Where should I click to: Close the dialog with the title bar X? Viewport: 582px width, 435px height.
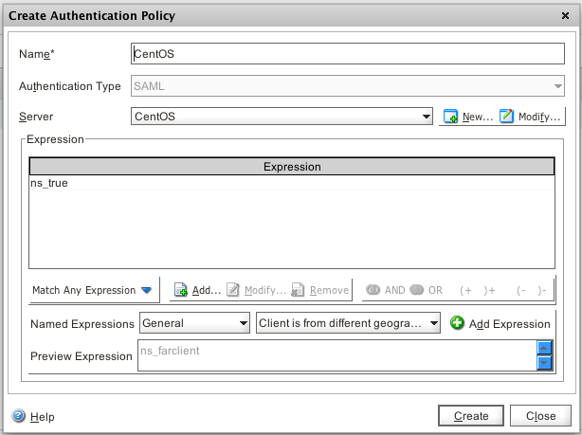click(565, 16)
